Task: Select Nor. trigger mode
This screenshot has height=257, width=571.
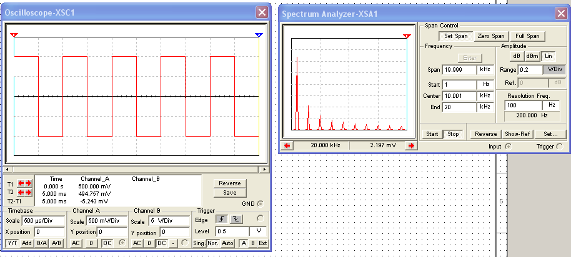Action: click(214, 243)
